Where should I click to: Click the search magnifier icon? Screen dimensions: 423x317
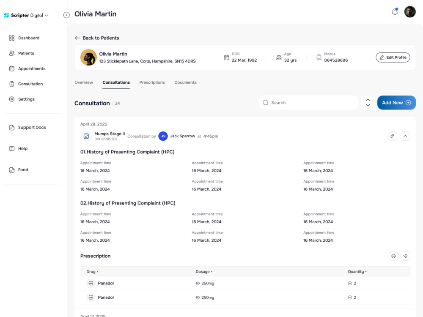(266, 103)
